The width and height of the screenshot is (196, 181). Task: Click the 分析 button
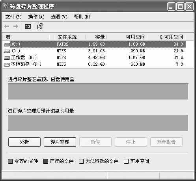coord(24,142)
